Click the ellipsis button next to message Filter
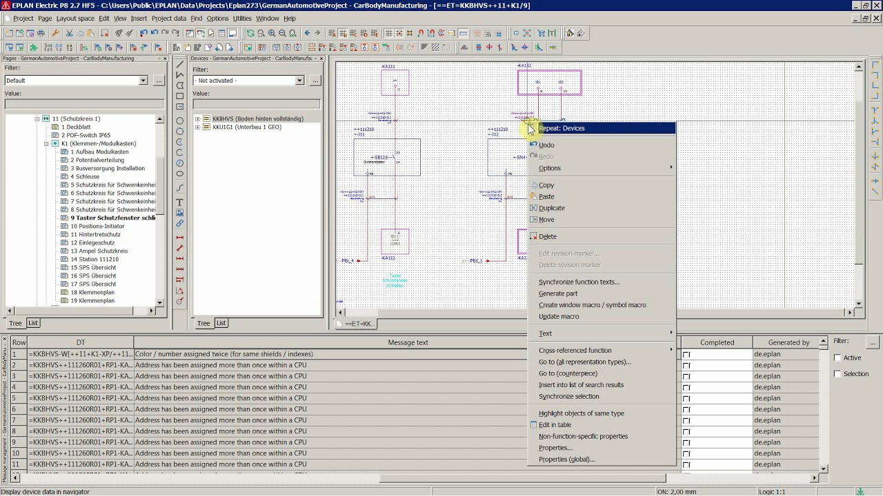Screen dimensions: 883x496 tap(872, 342)
